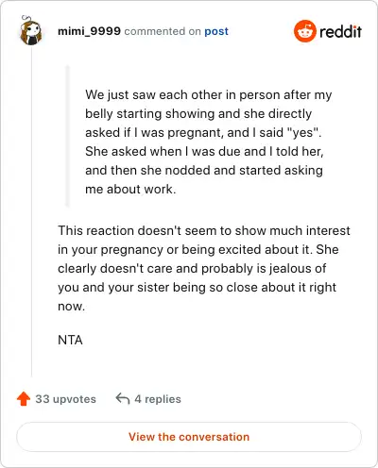The width and height of the screenshot is (378, 468).
Task: Click the Reddit Snoo logo icon
Action: [x=305, y=31]
